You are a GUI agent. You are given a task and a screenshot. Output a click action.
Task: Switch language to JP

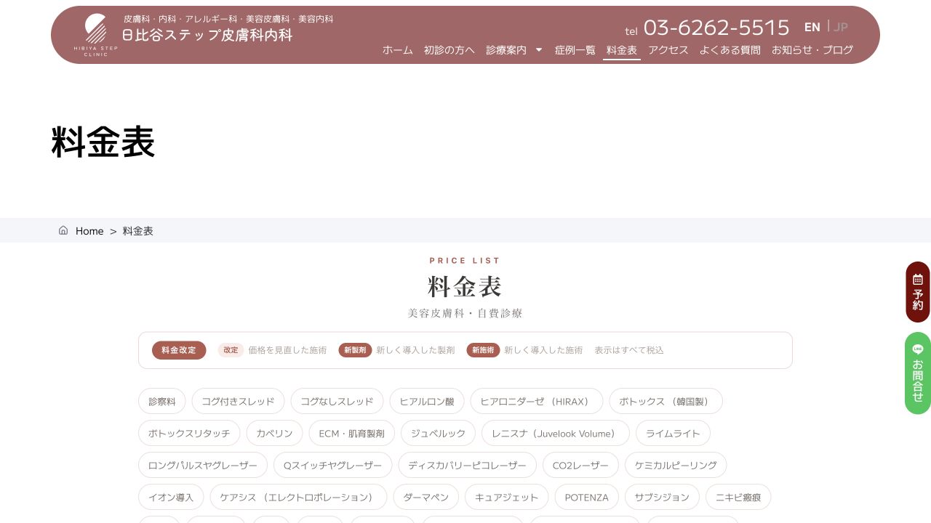841,28
